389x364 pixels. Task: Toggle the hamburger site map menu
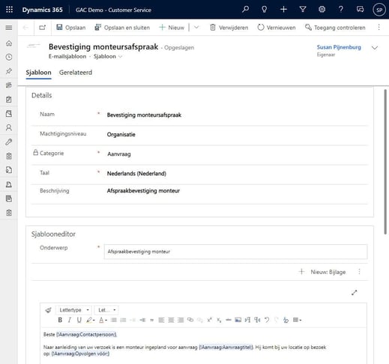tap(9, 28)
